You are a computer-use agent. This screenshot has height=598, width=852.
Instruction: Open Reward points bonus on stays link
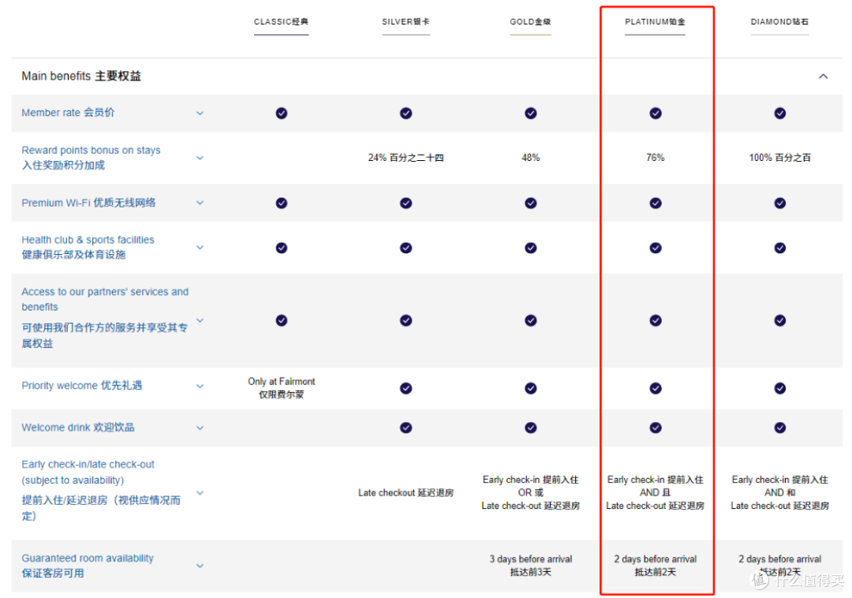click(91, 158)
